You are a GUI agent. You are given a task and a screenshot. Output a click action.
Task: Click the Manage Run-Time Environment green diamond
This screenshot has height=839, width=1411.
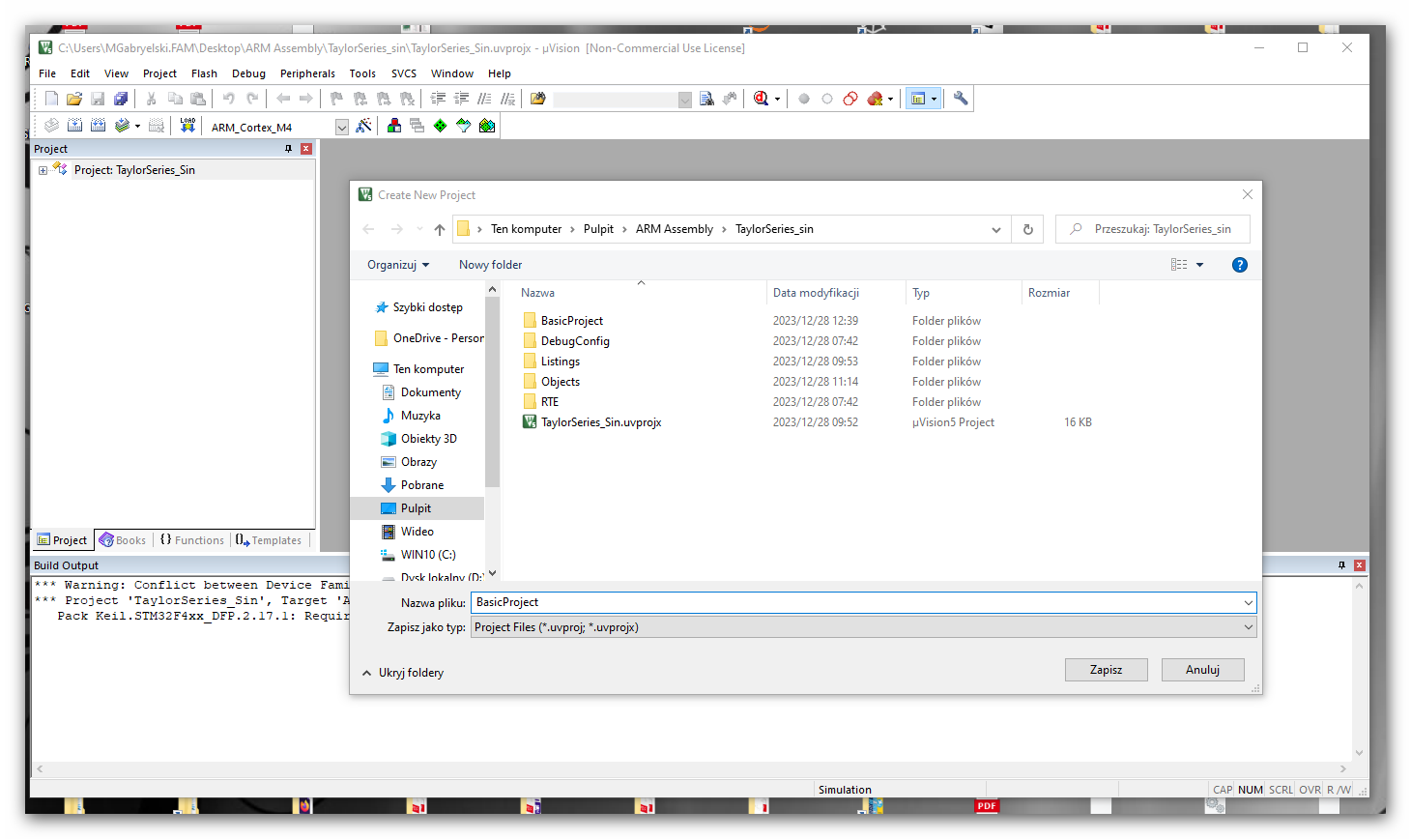tap(441, 126)
